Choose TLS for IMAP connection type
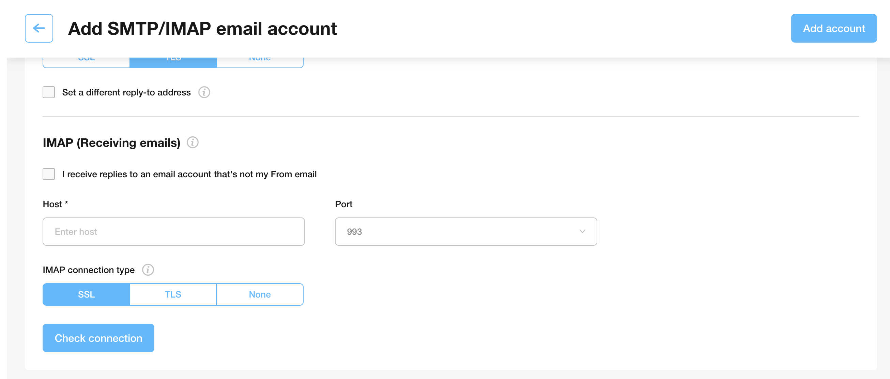Viewport: 890px width, 379px height. (173, 294)
